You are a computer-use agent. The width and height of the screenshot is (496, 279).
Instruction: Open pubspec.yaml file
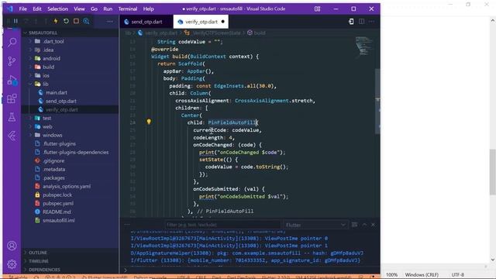pos(58,203)
